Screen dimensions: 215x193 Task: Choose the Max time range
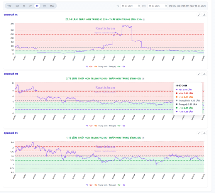52,6
